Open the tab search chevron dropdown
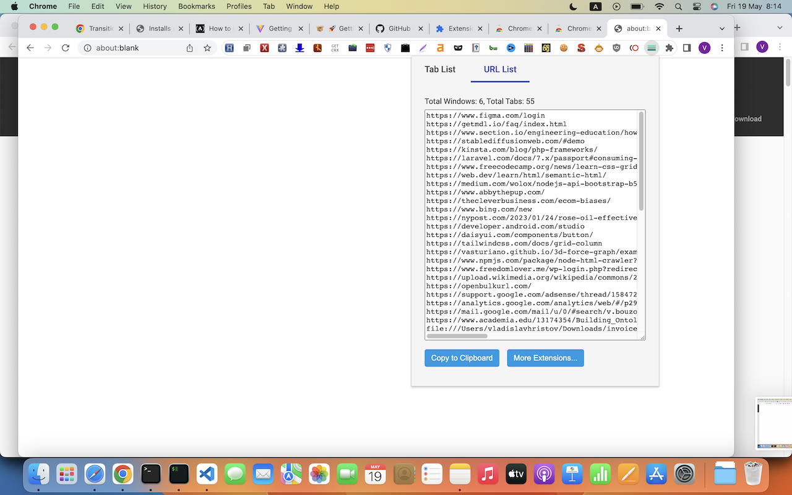The image size is (792, 495). (x=721, y=28)
